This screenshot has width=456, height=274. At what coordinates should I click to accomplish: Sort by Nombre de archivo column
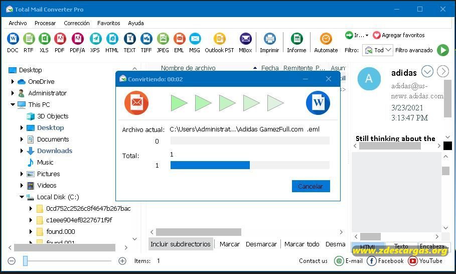click(x=188, y=68)
